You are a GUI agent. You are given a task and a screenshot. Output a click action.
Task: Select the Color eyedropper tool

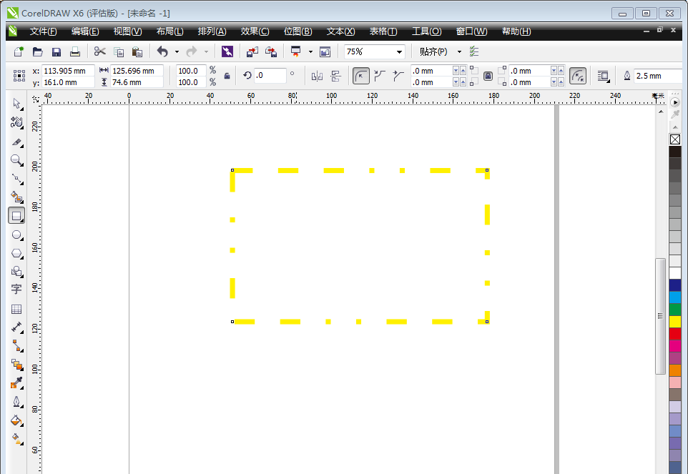point(16,383)
